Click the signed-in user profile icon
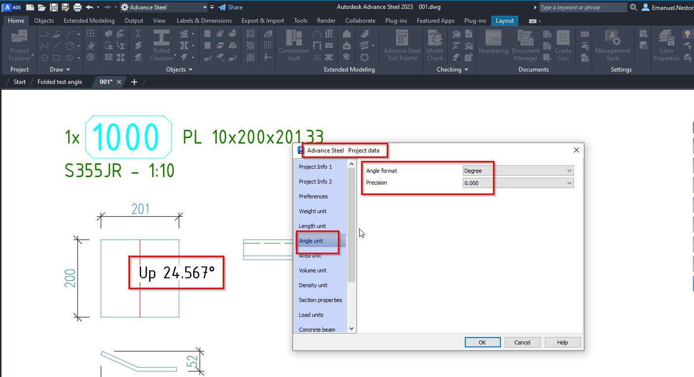The image size is (694, 377). click(x=646, y=7)
